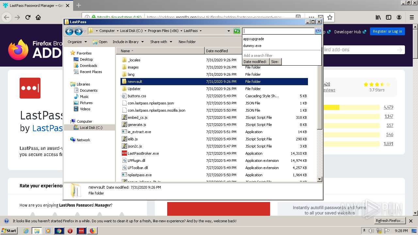Image resolution: width=418 pixels, height=235 pixels.
Task: Expand the arrow after Program Files (x86) breadcrumb
Action: 182,31
